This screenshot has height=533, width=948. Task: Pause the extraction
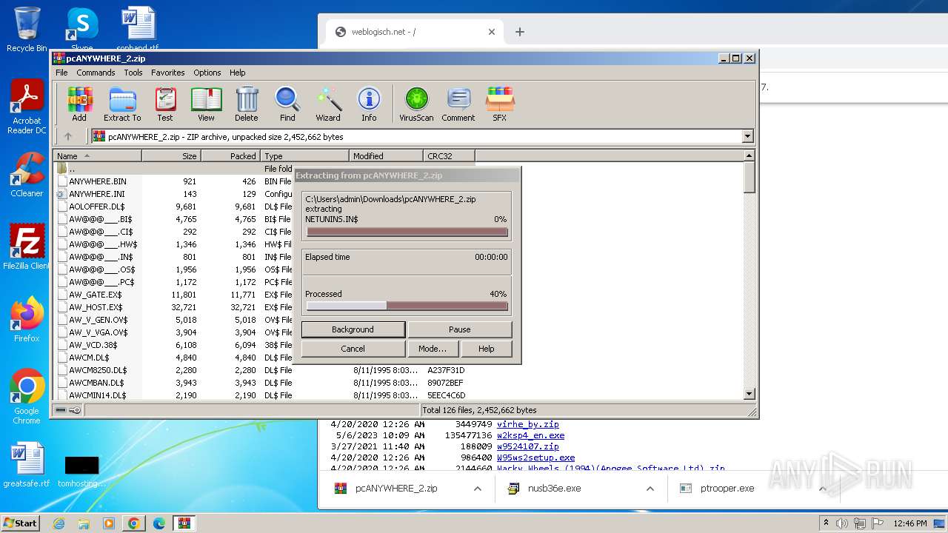459,329
